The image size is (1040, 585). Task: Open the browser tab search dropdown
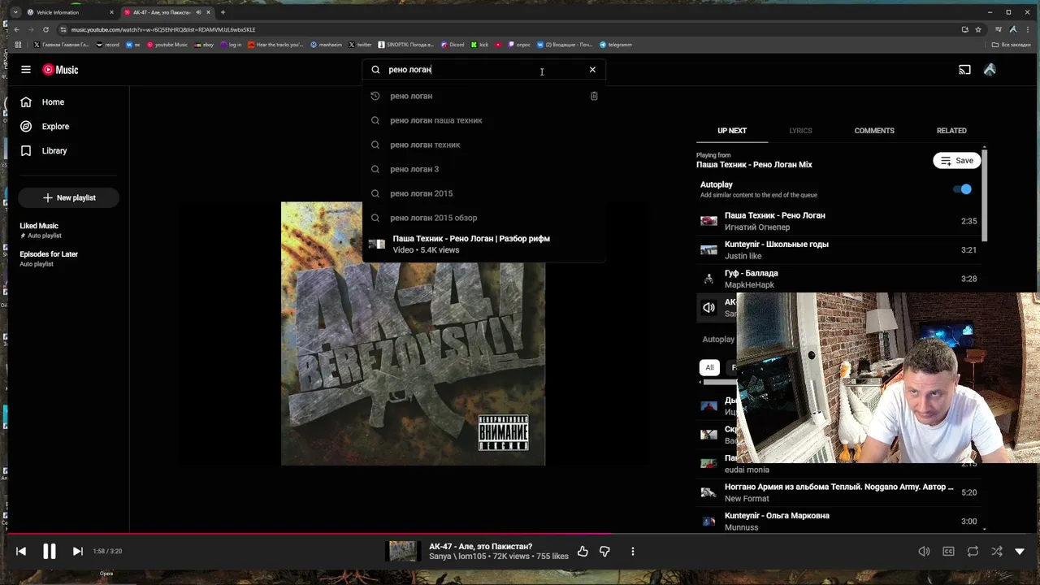tap(14, 12)
